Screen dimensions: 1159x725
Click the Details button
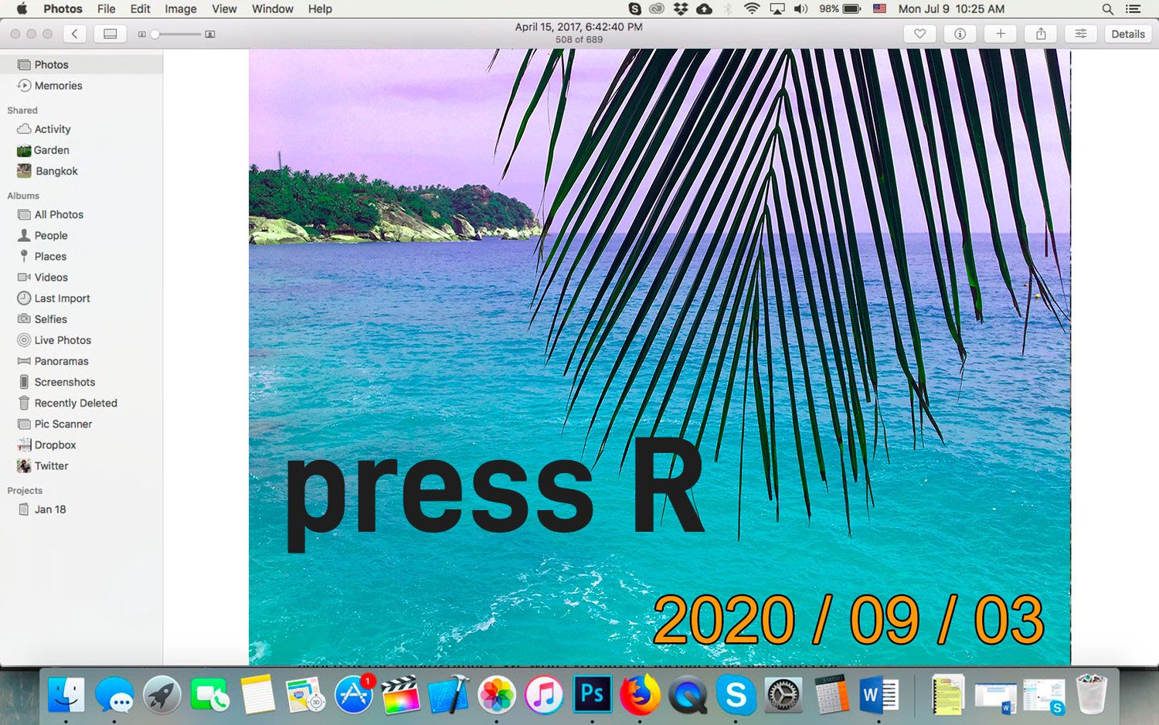click(1127, 33)
